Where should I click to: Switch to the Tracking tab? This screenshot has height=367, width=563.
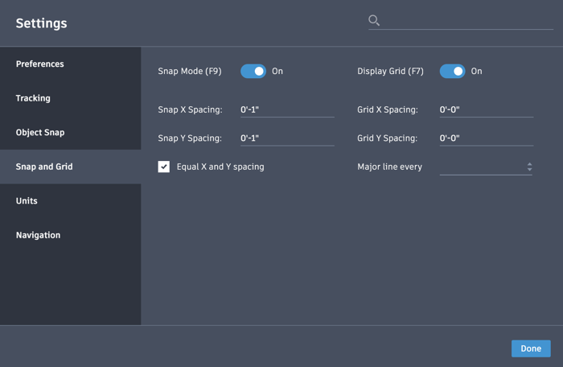click(x=33, y=98)
